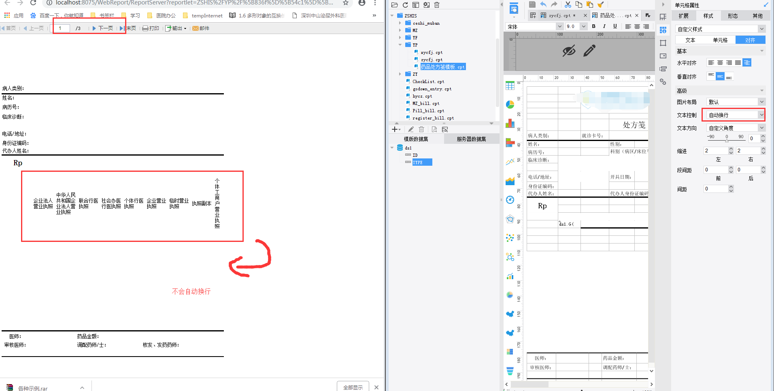Switch to 服务器数据集 tab
This screenshot has width=774, height=391.
471,139
